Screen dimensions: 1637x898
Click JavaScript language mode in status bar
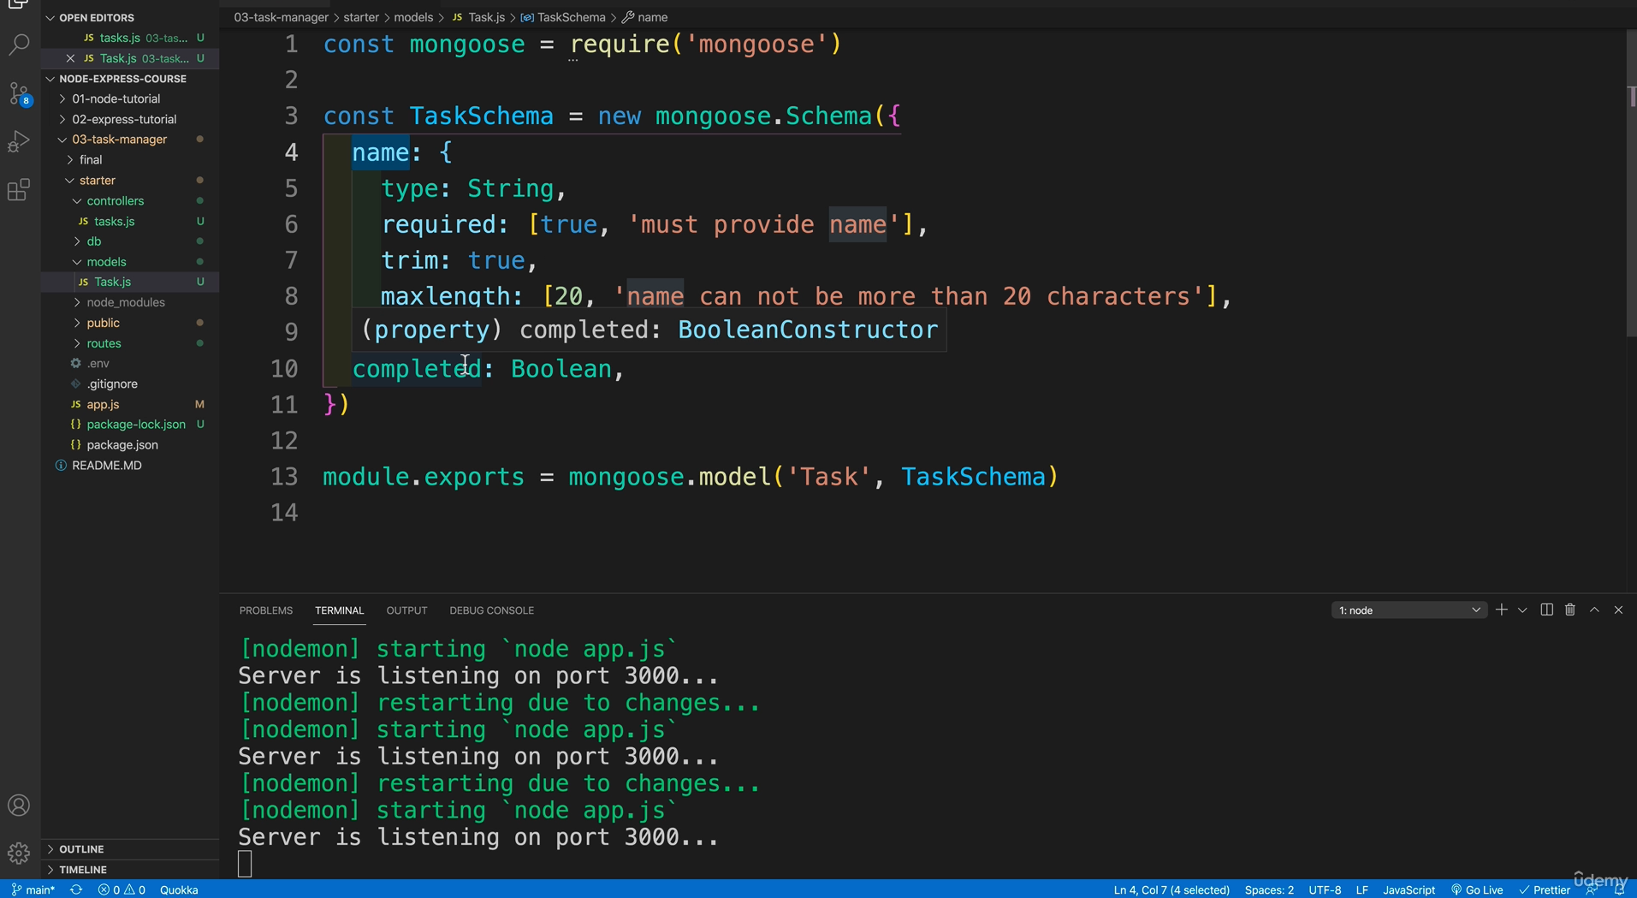pos(1408,889)
